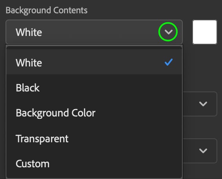
Task: Click the word White in the collapsed field
Action: pos(29,32)
